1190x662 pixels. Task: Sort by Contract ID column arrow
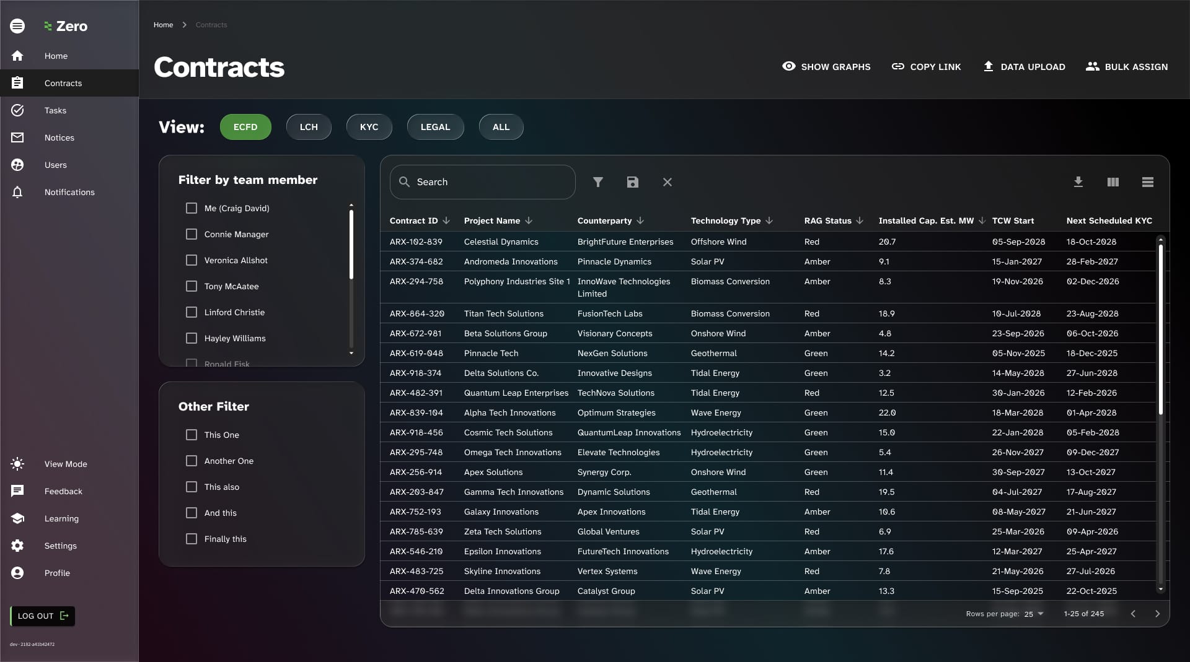click(446, 220)
